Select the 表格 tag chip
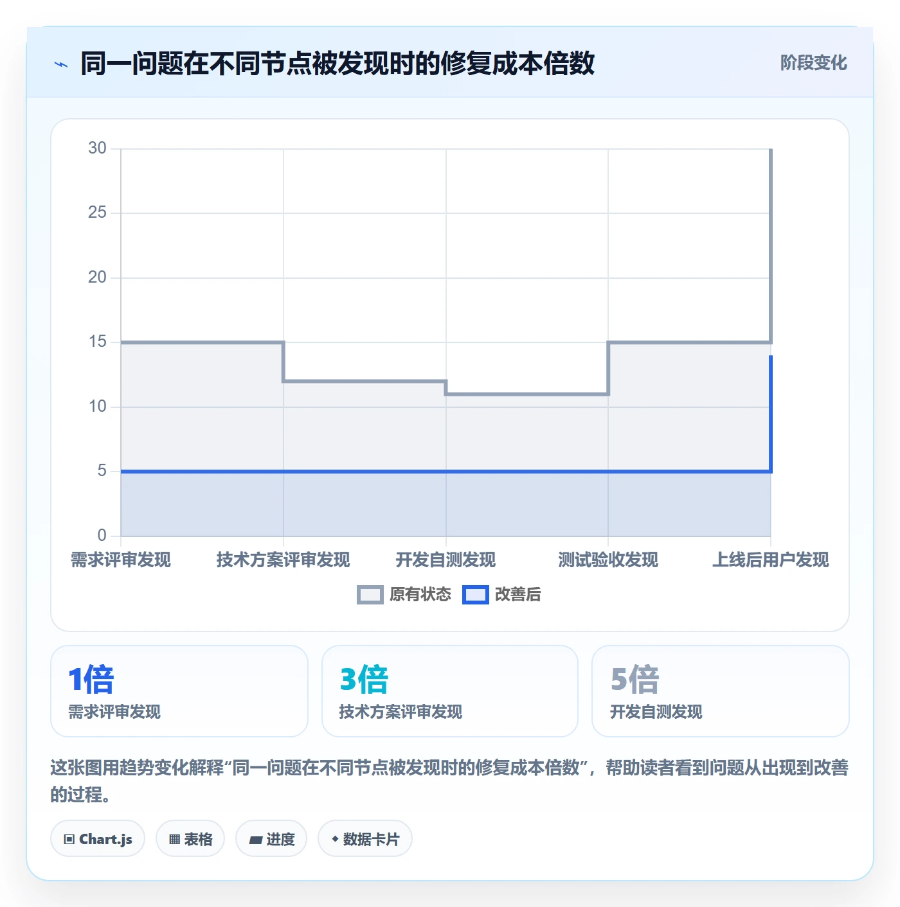Image resolution: width=900 pixels, height=907 pixels. [x=190, y=838]
